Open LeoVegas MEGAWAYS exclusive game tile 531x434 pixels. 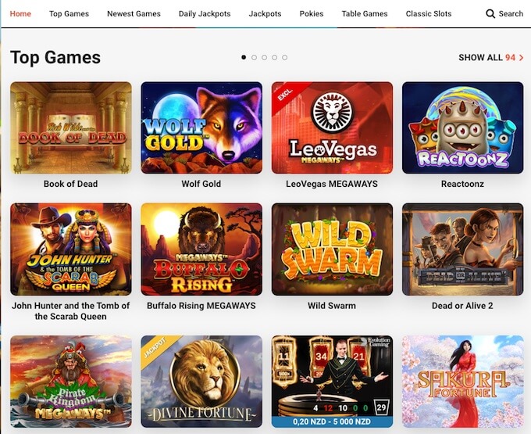(332, 127)
